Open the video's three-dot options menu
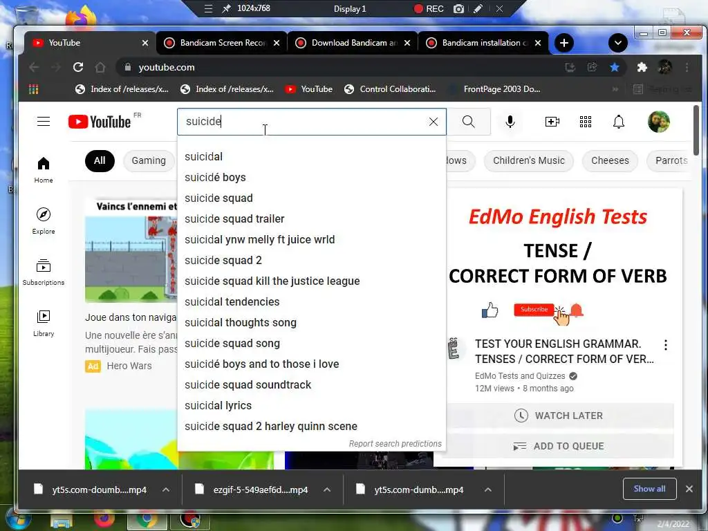708x531 pixels. pos(666,345)
